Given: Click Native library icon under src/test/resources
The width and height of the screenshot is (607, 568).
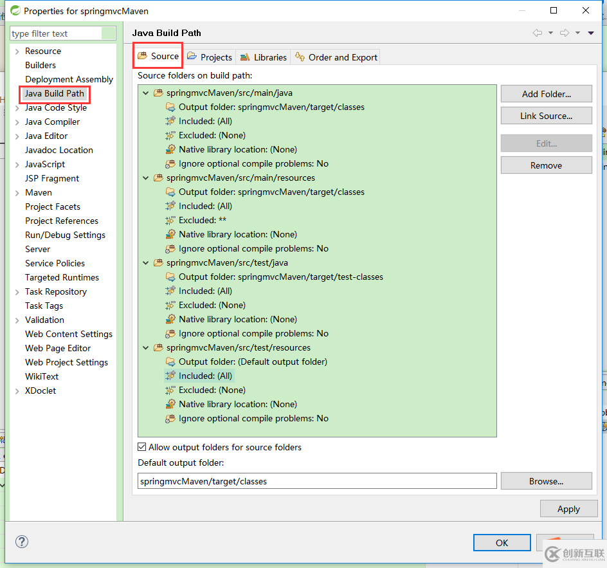Looking at the screenshot, I should point(170,404).
